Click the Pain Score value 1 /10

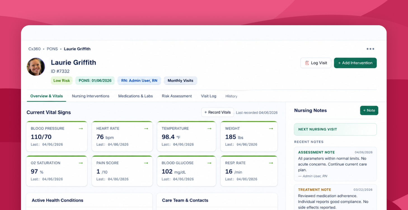click(x=102, y=172)
